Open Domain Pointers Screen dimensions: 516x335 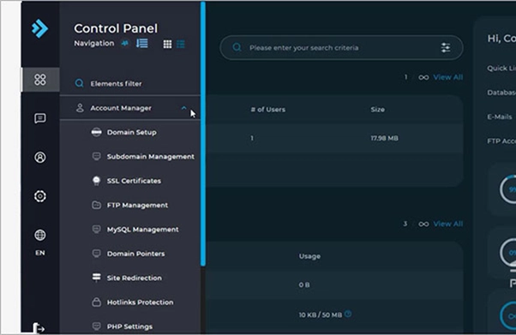click(x=136, y=254)
